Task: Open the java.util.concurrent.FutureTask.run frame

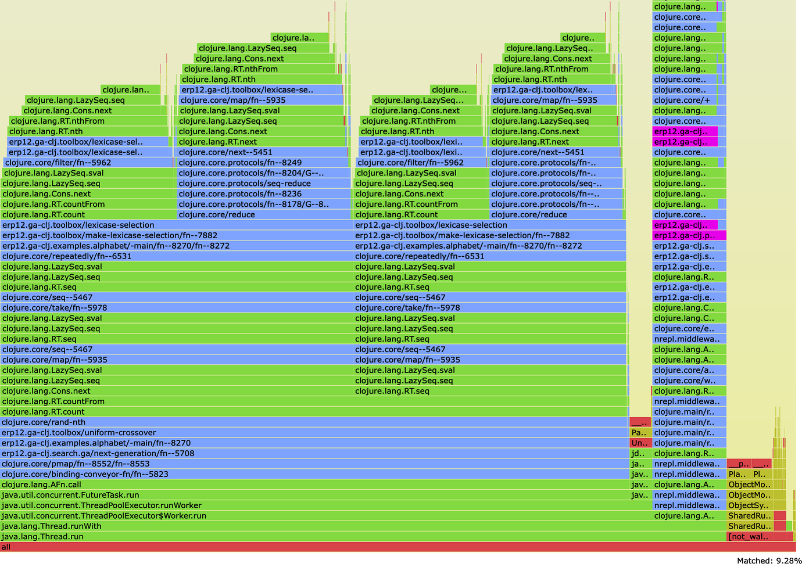Action: point(314,495)
